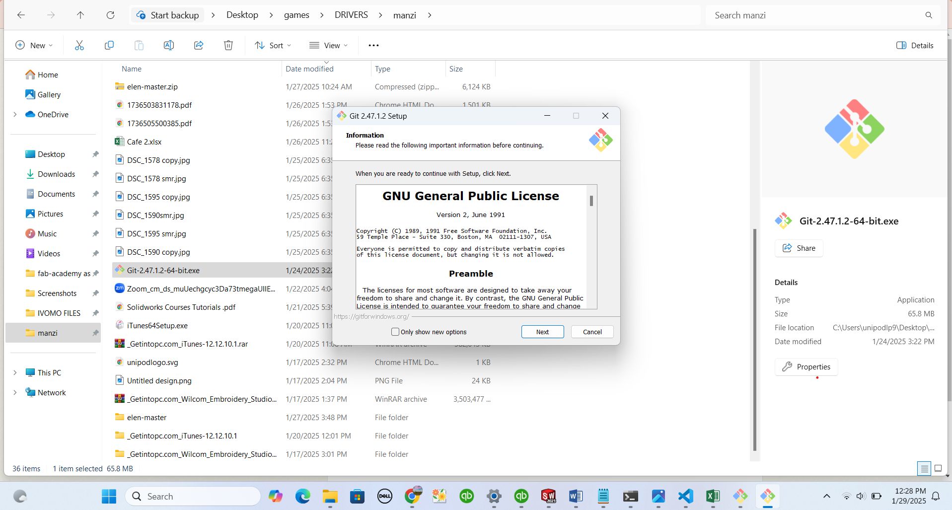Open Downloads in navigation pane
The image size is (952, 510).
(56, 174)
